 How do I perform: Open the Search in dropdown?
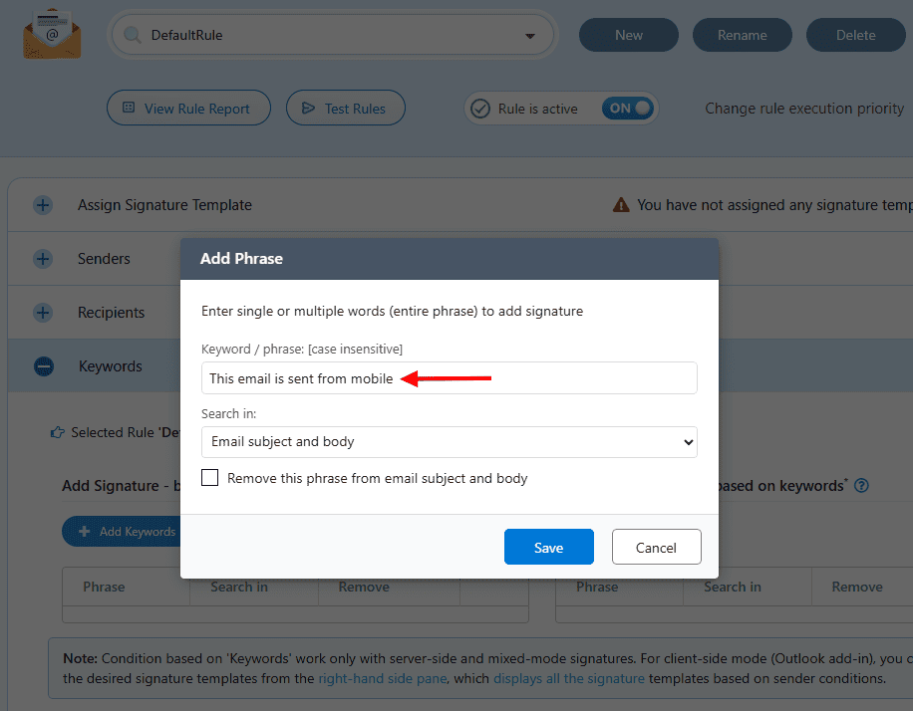(x=449, y=441)
